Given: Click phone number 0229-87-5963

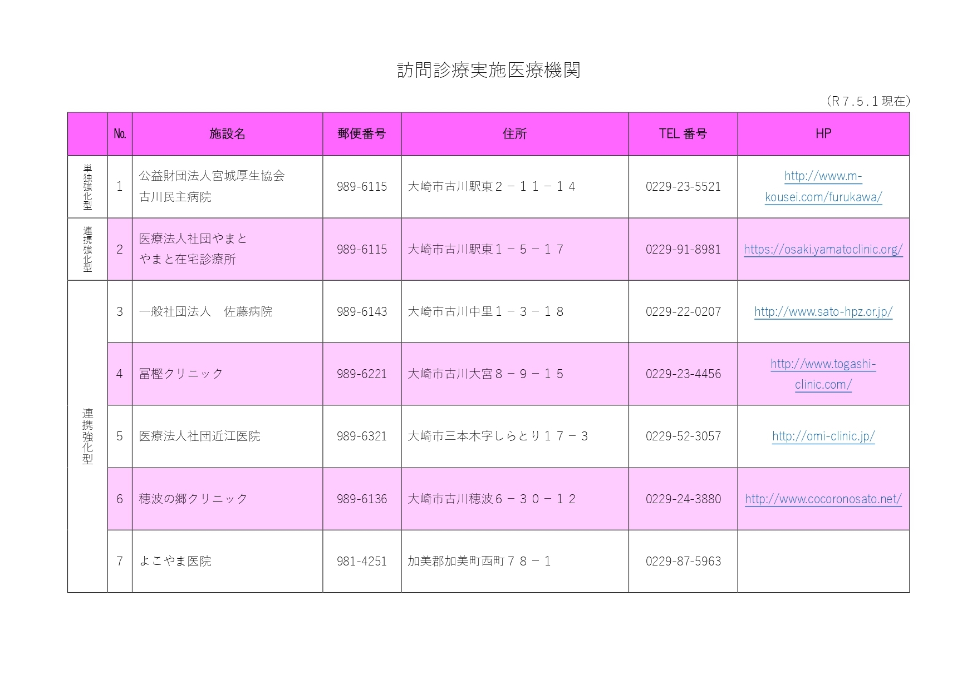Looking at the screenshot, I should [683, 561].
